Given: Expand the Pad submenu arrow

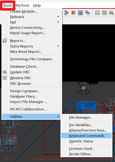Looking at the screenshot, I should (x=58, y=22).
